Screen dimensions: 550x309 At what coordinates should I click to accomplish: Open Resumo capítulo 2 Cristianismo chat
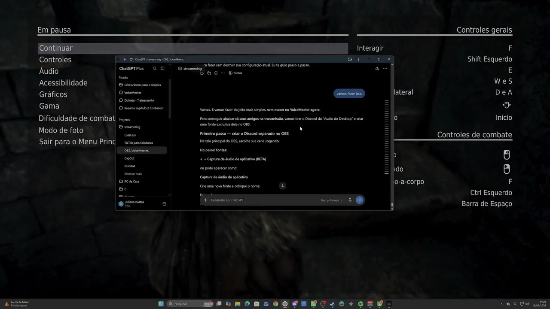pyautogui.click(x=142, y=108)
